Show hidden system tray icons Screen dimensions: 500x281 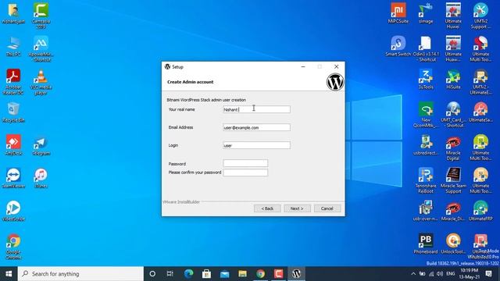413,274
